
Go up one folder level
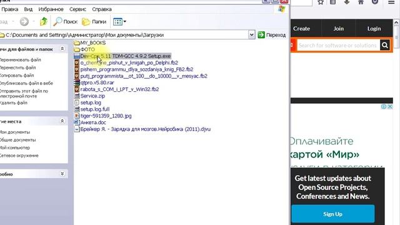44,21
